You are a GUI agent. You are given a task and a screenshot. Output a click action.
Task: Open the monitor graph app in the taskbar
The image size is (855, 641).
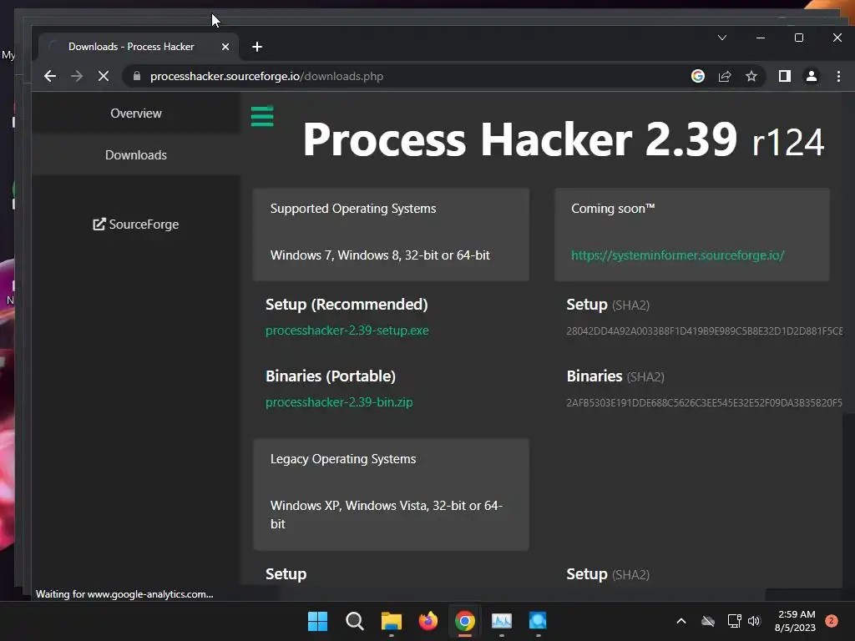pos(501,621)
